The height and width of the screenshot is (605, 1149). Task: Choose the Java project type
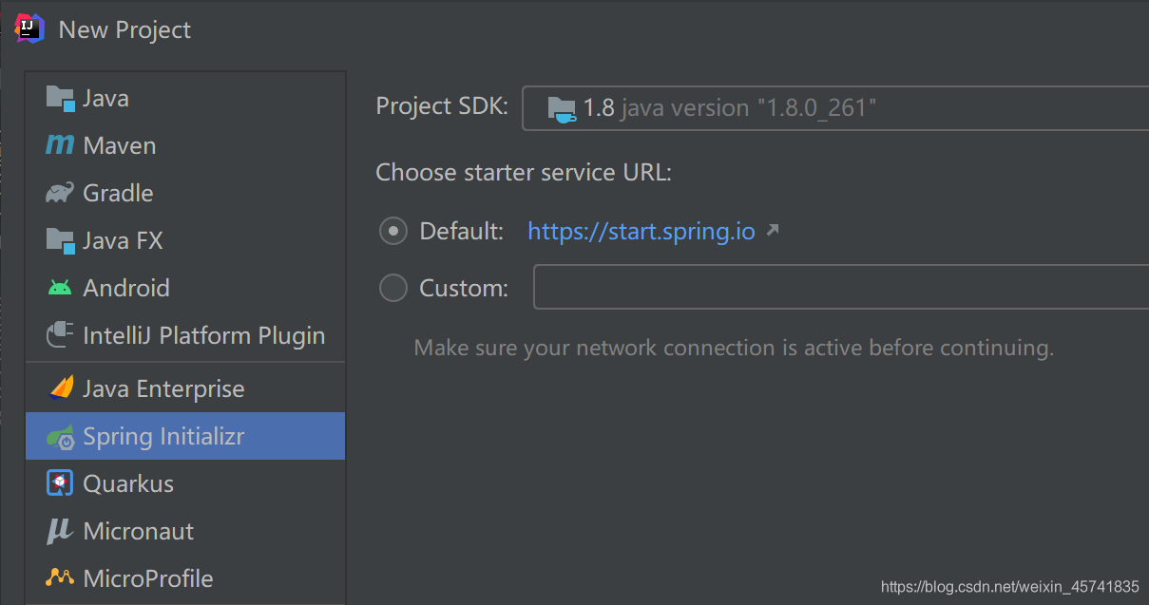(185, 98)
